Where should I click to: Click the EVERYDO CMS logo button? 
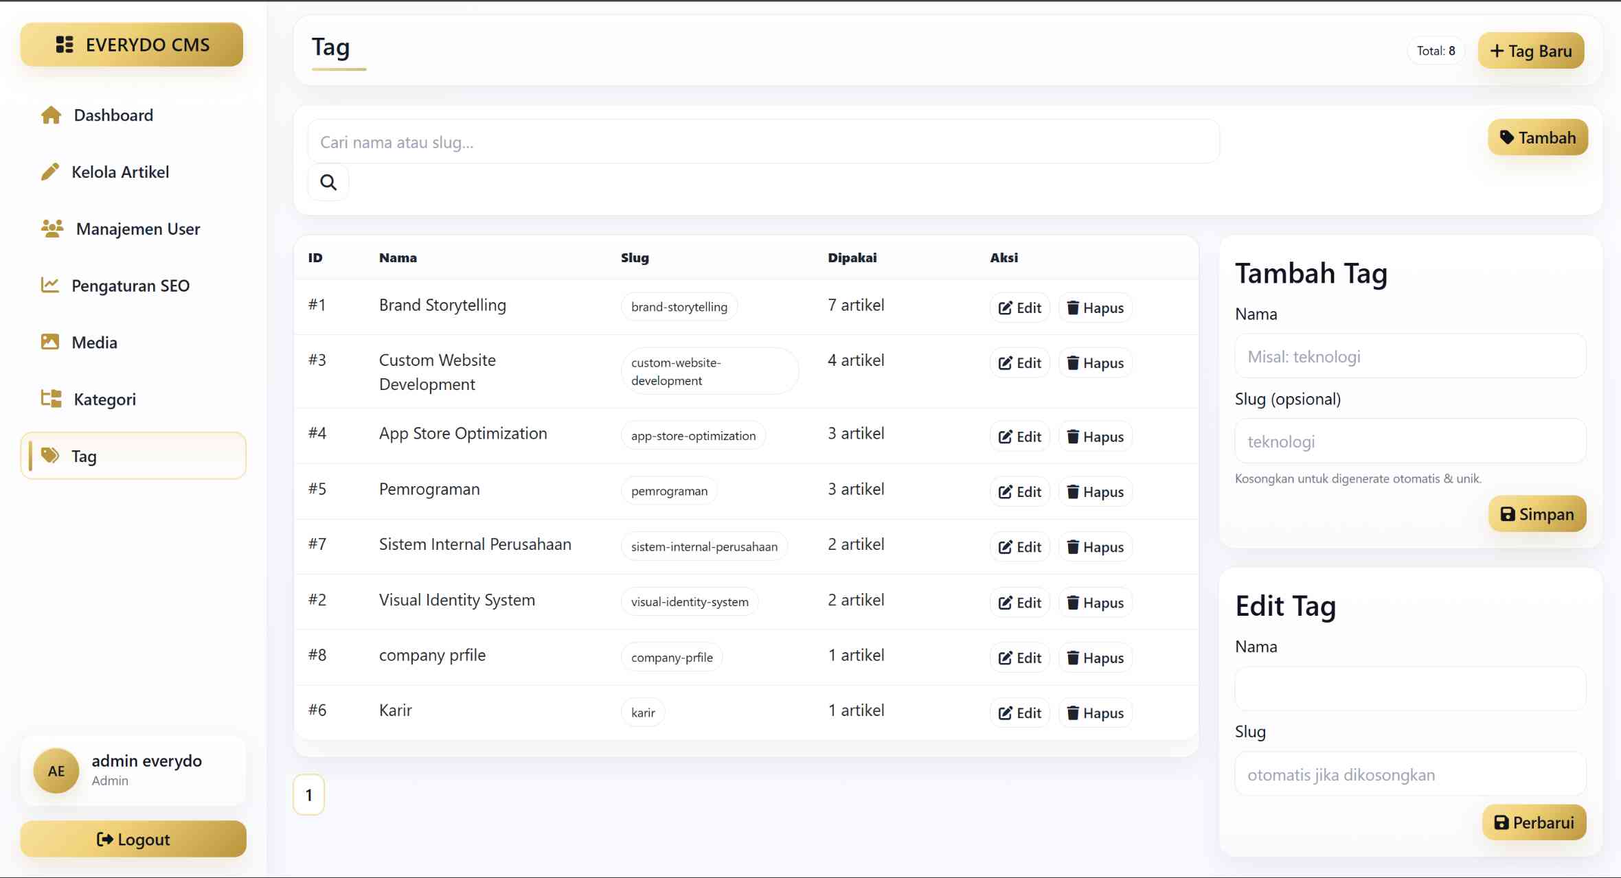[x=132, y=45]
